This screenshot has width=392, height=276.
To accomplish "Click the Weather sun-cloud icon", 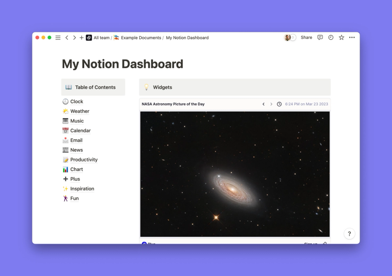I will point(65,111).
